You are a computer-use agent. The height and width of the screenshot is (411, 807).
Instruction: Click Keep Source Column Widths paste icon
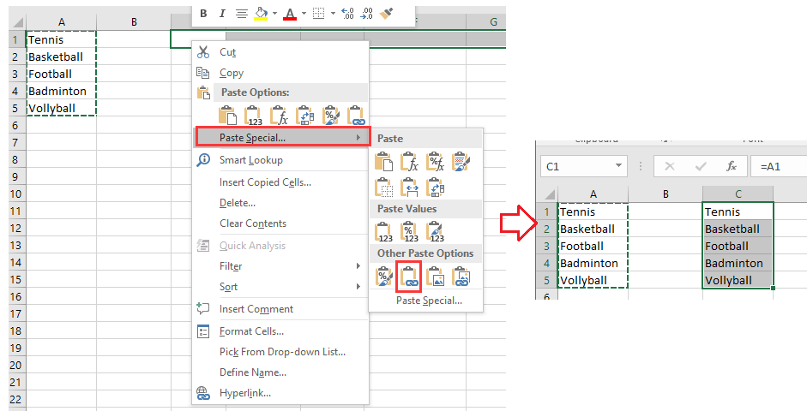[411, 186]
